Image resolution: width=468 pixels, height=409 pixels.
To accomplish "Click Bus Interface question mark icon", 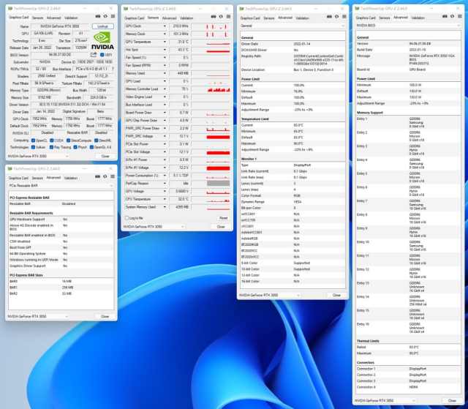I will tap(113, 69).
